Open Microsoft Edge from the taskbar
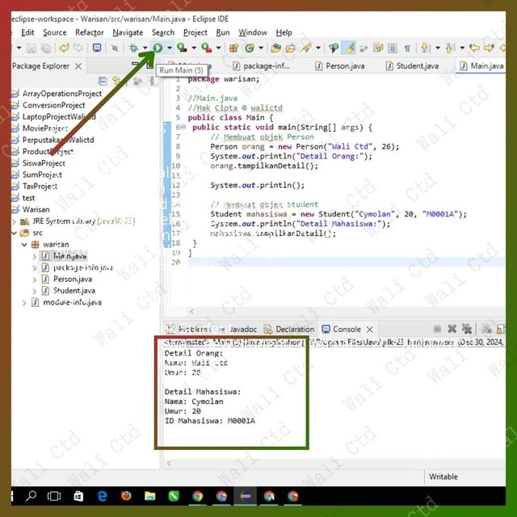This screenshot has height=517, width=517. pyautogui.click(x=103, y=496)
